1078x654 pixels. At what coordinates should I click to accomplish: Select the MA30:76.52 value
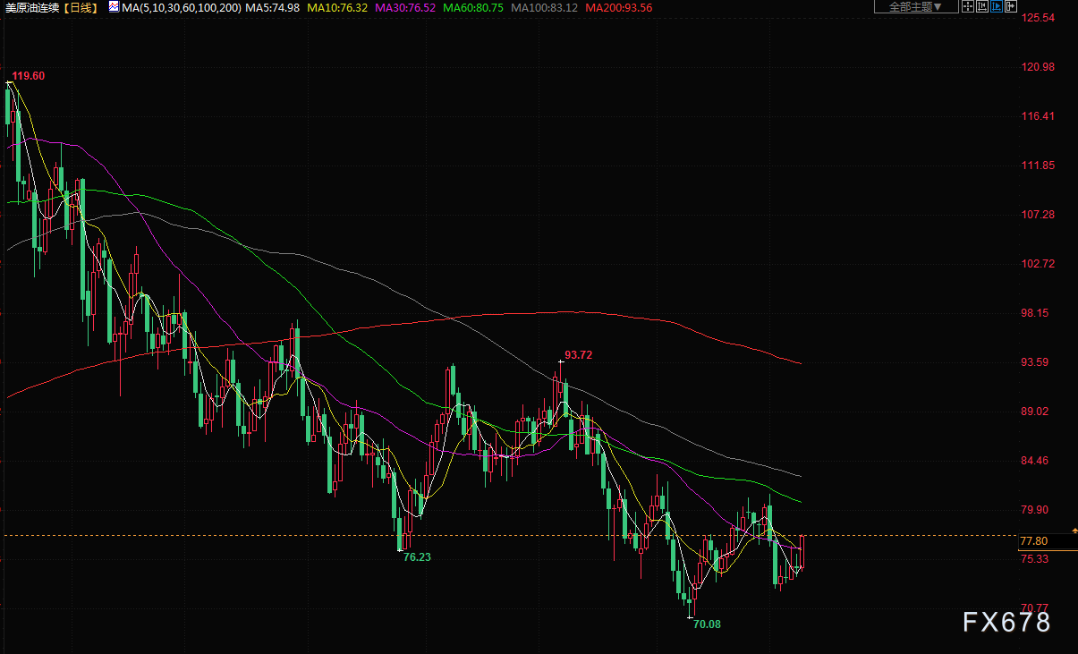pyautogui.click(x=404, y=7)
